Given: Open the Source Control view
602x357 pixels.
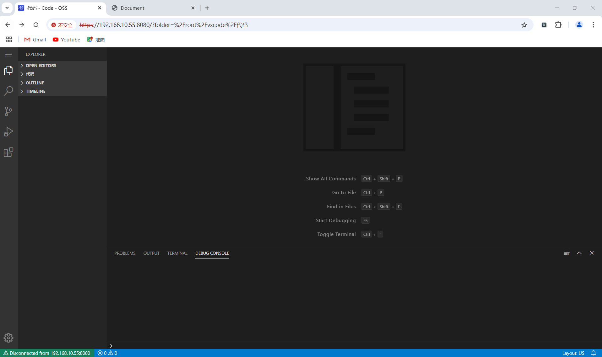Looking at the screenshot, I should [8, 111].
